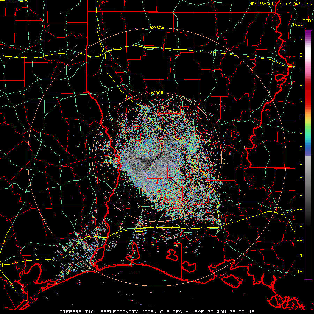Click the "100 NMI" range ring label
The image size is (314, 314).
pos(157,28)
